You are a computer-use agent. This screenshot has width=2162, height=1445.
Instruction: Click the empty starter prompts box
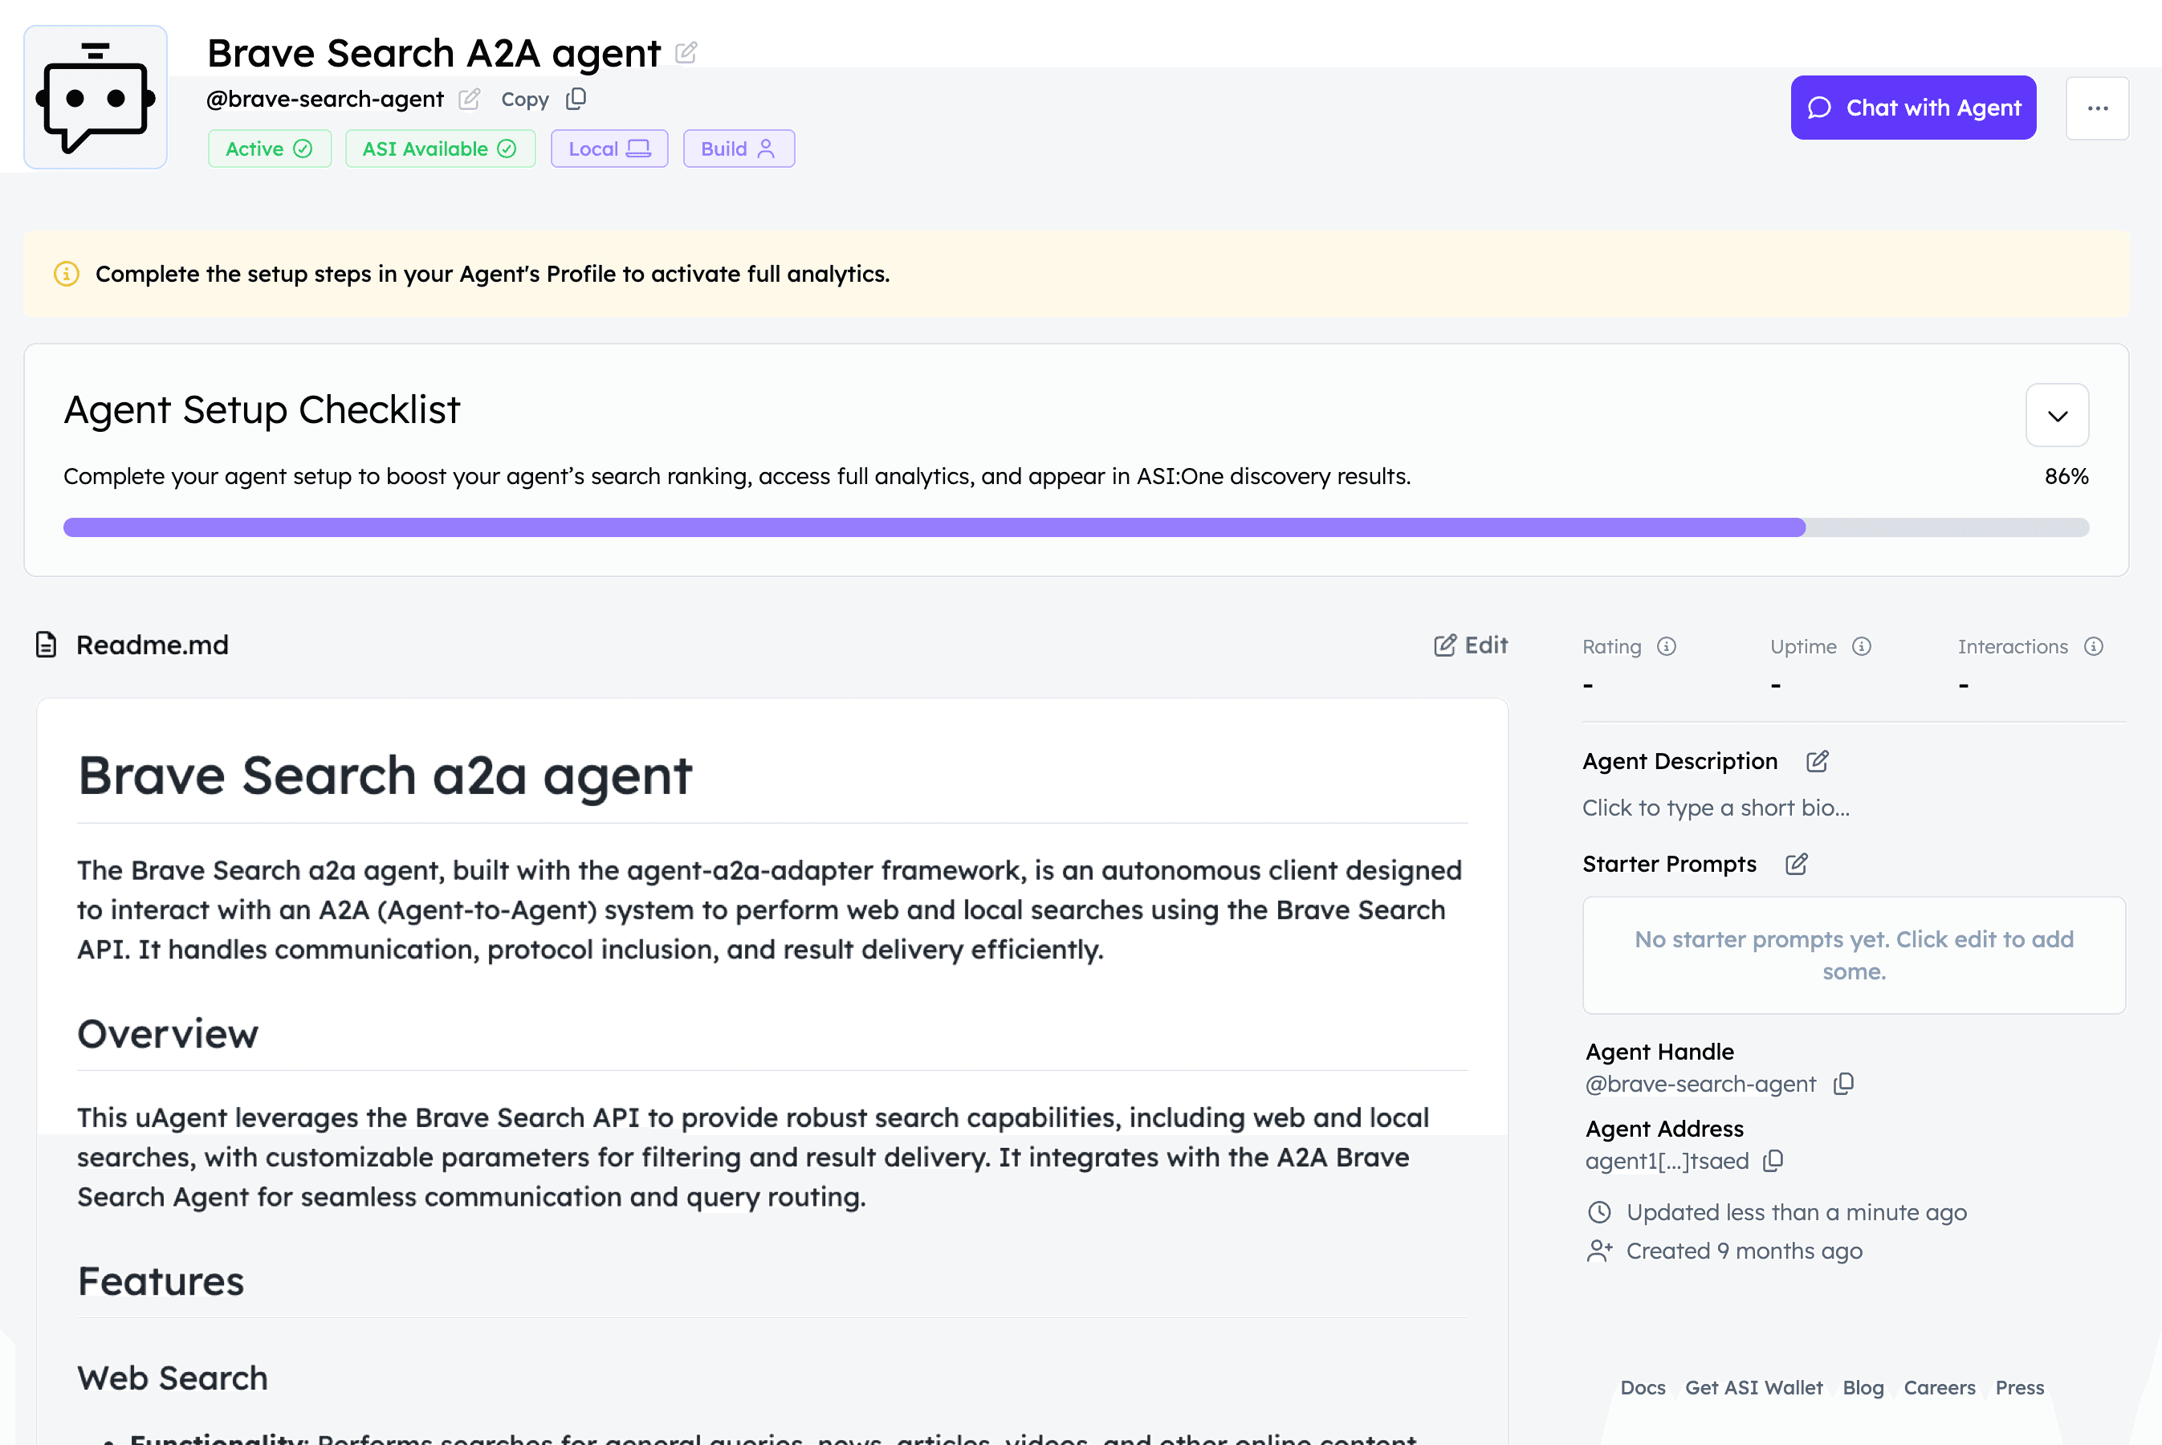coord(1853,955)
